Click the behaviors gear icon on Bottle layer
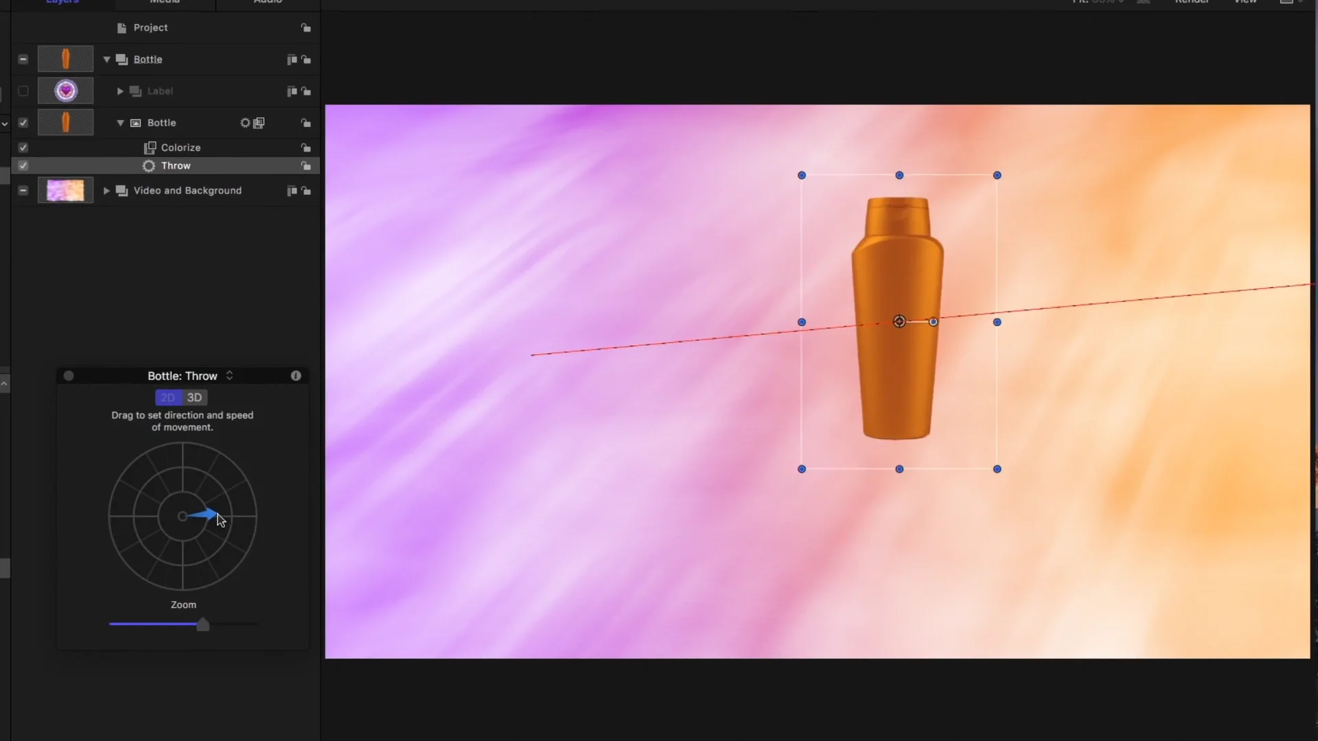This screenshot has width=1318, height=741. pos(245,123)
